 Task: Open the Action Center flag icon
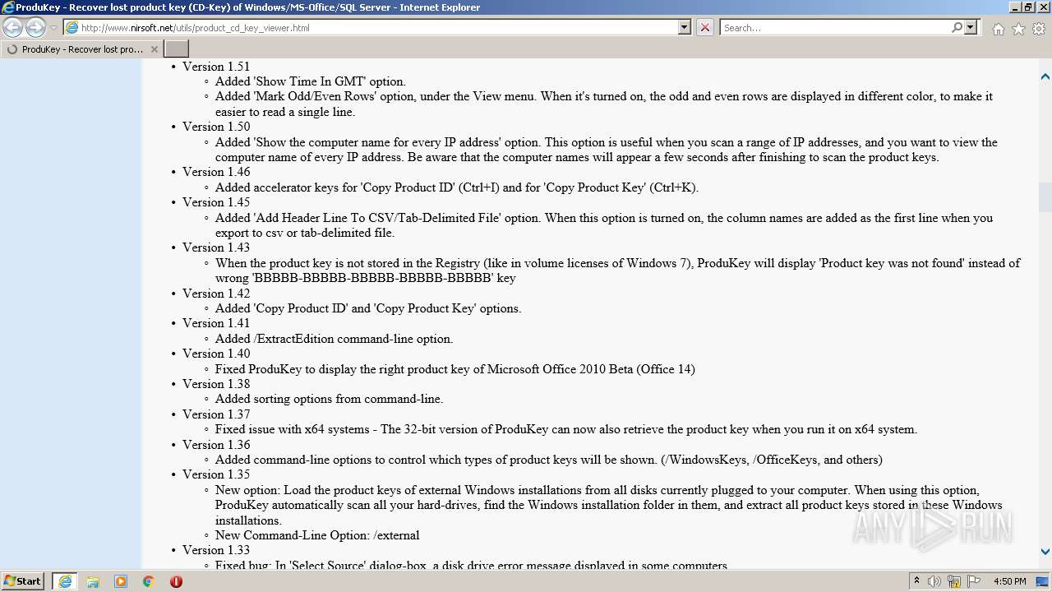973,581
